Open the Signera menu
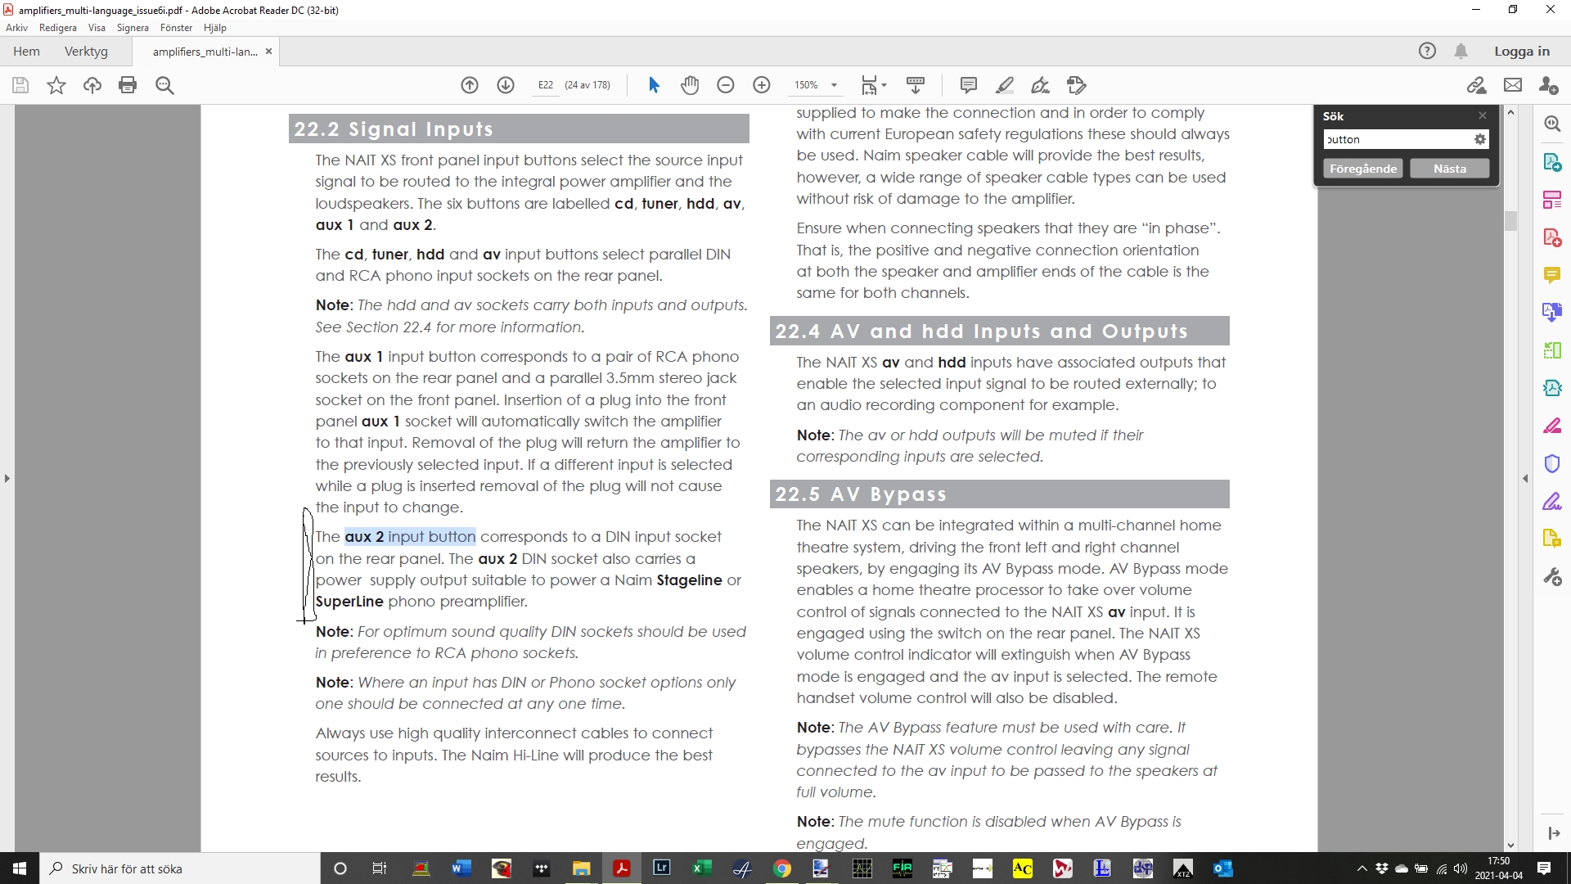The image size is (1571, 884). [133, 28]
